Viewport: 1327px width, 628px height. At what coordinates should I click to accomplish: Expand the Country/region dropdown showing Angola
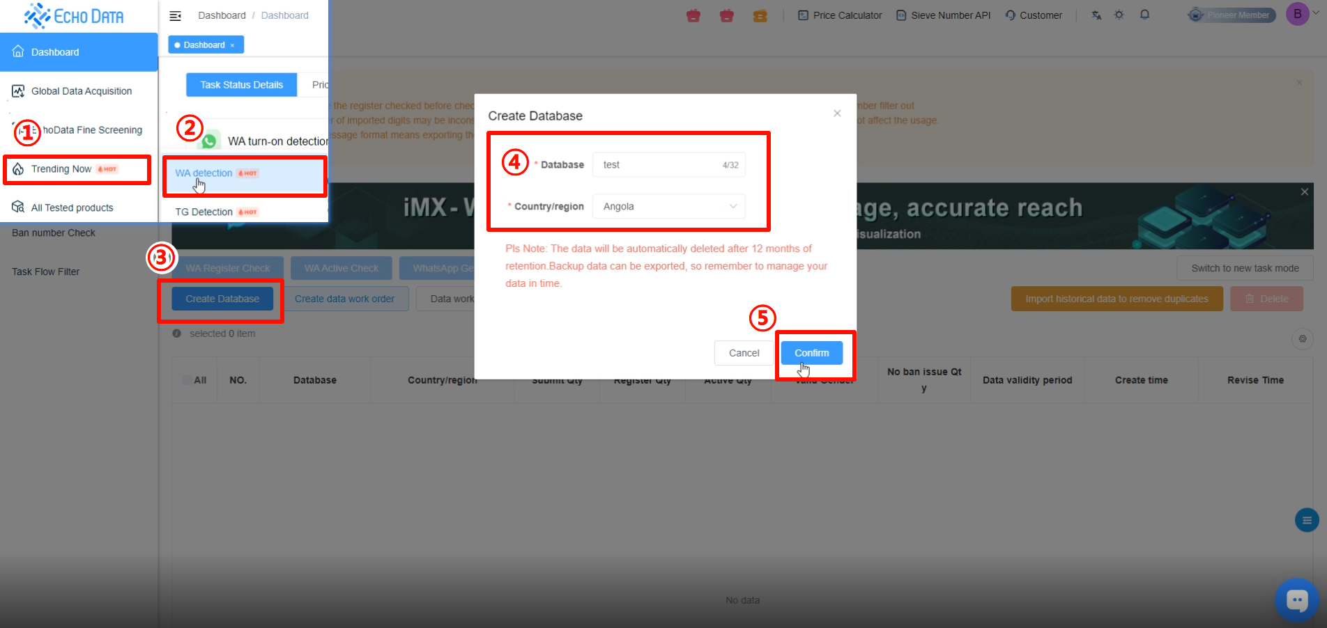(668, 207)
